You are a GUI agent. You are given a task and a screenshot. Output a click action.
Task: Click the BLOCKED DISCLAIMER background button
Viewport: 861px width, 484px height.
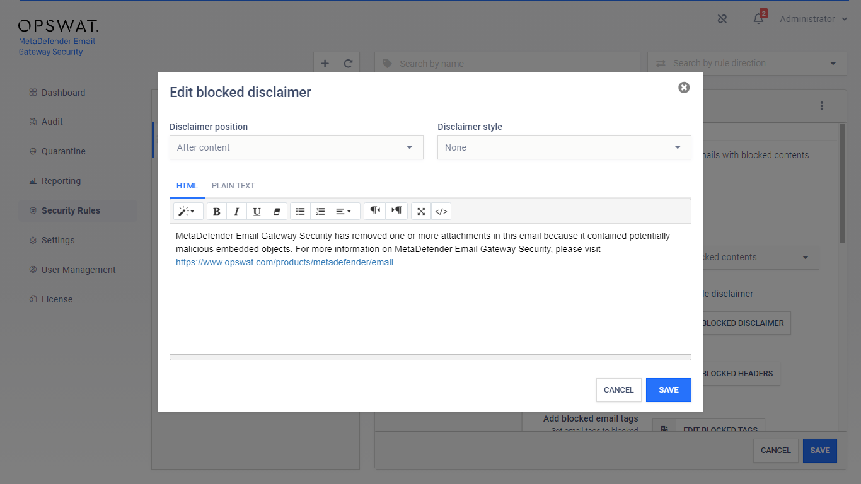(x=746, y=323)
